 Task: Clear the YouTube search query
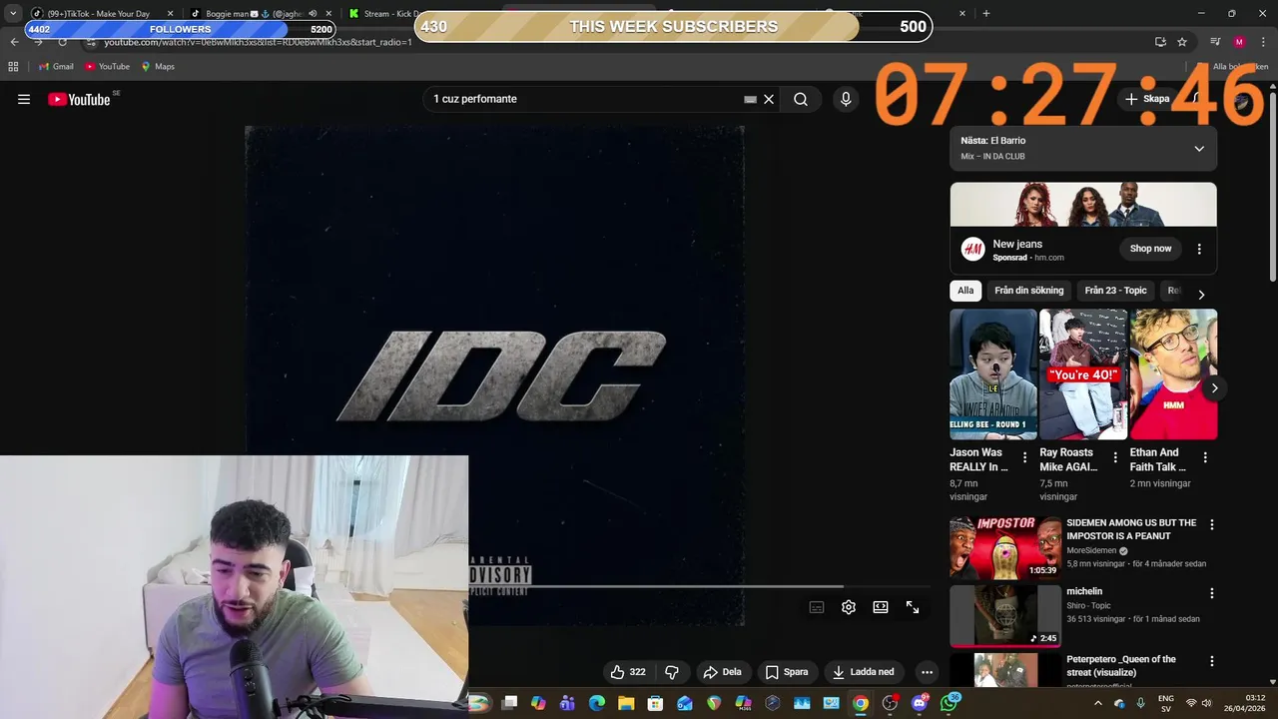coord(769,99)
